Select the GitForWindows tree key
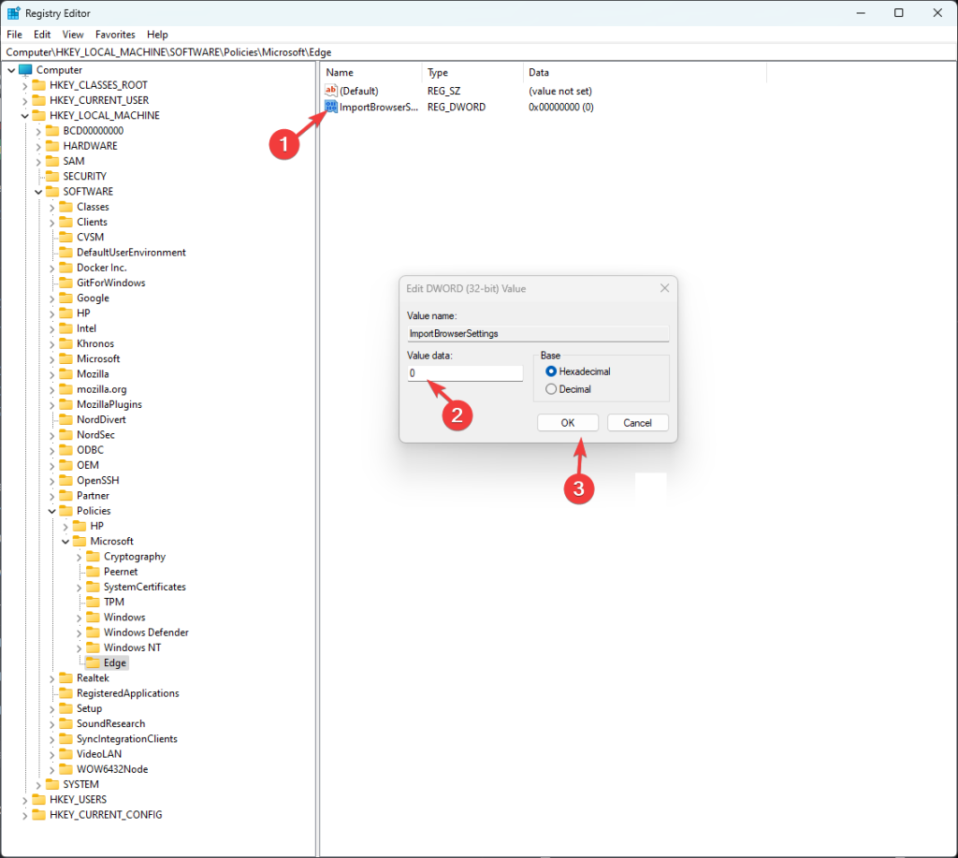Image resolution: width=958 pixels, height=858 pixels. point(110,283)
